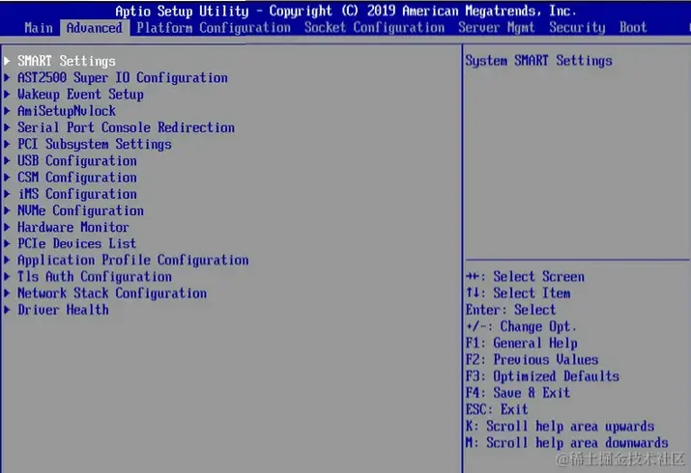Click 'M: Scroll help area downwards'
Screen dimensions: 691x473
(566, 442)
